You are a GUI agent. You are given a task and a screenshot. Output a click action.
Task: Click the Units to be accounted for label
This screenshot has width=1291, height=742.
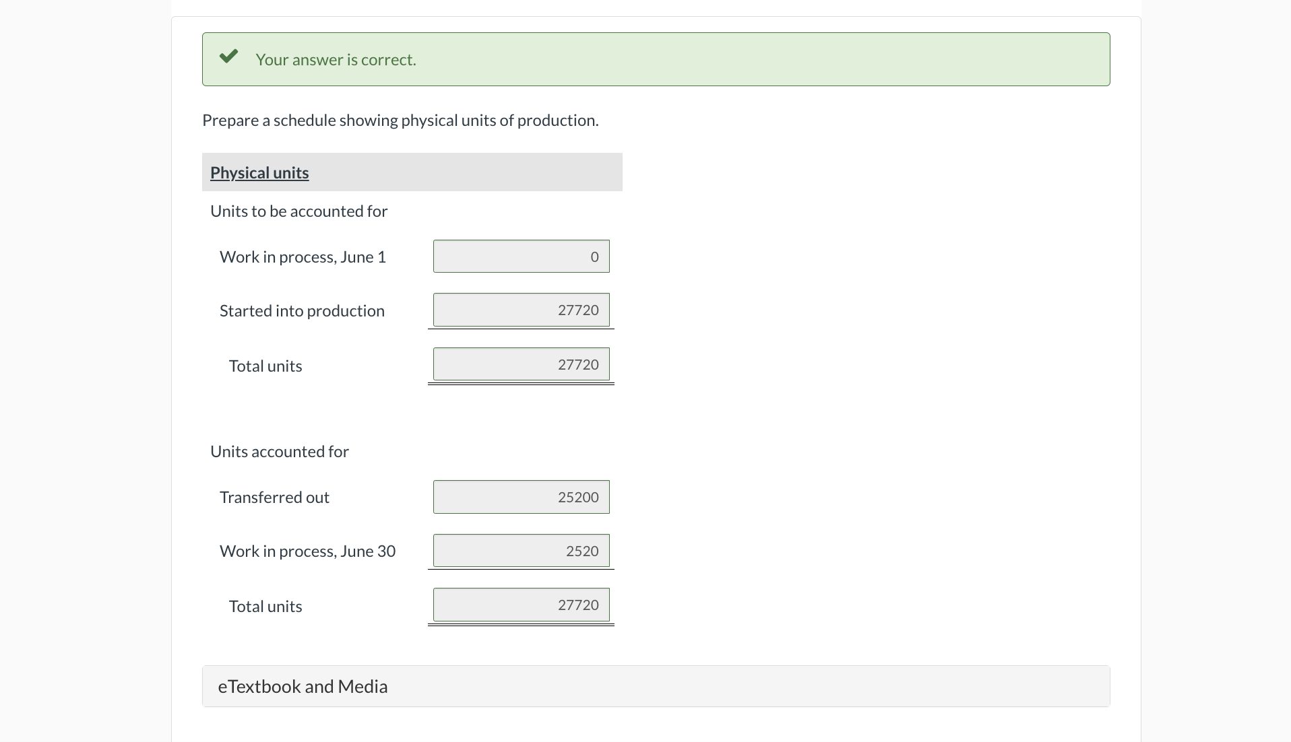[x=298, y=211]
